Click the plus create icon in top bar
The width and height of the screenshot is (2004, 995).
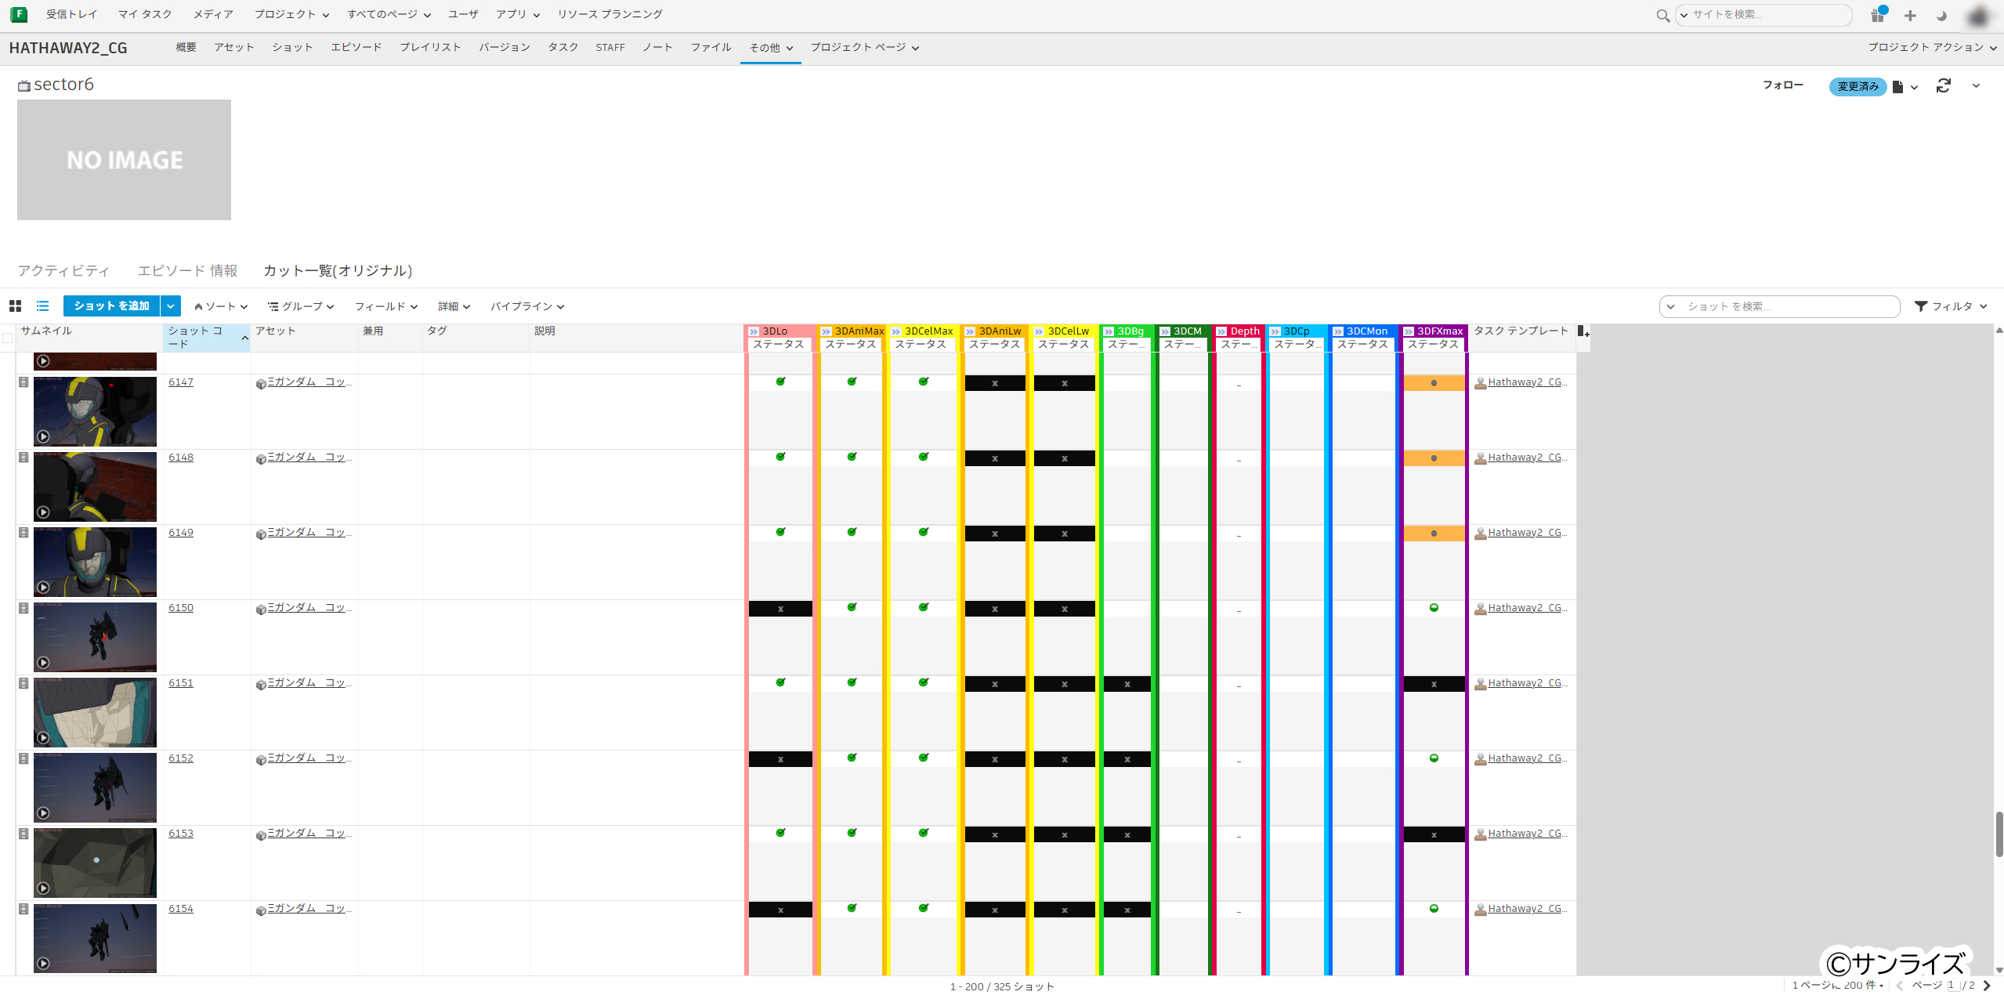(1910, 15)
